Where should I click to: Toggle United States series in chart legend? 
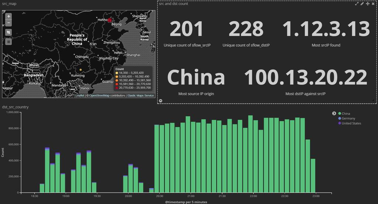point(350,123)
